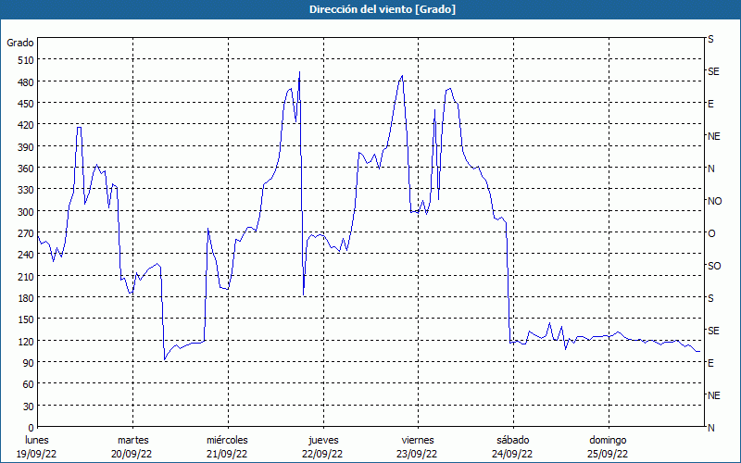Click the '60' degree label
This screenshot has width=741, height=463.
[29, 384]
